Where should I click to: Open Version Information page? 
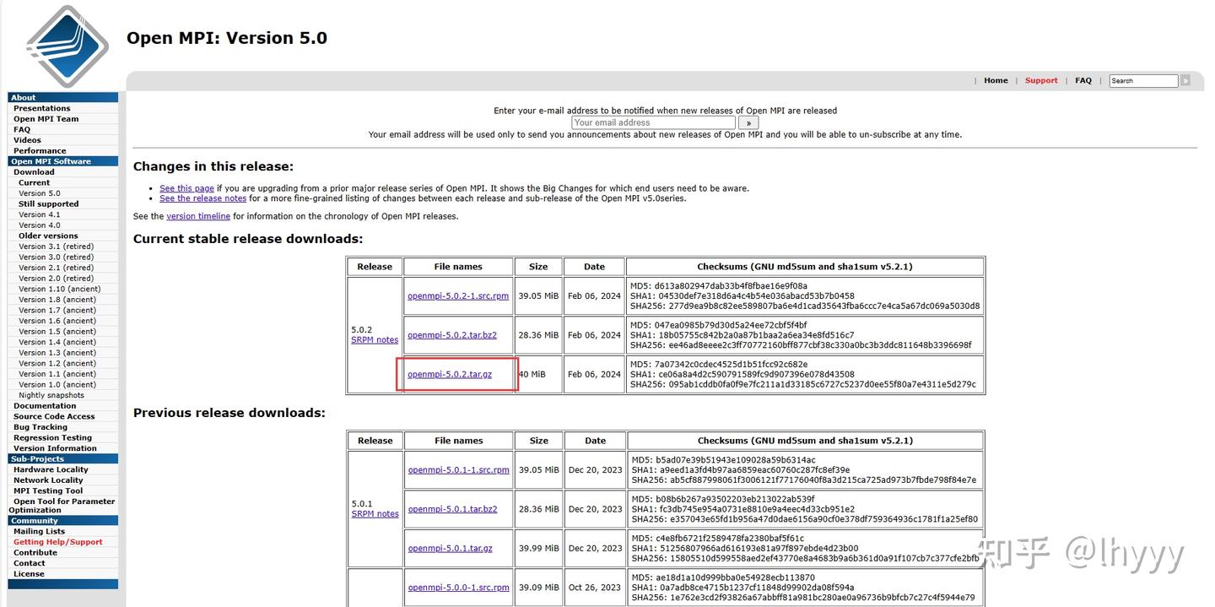click(55, 448)
